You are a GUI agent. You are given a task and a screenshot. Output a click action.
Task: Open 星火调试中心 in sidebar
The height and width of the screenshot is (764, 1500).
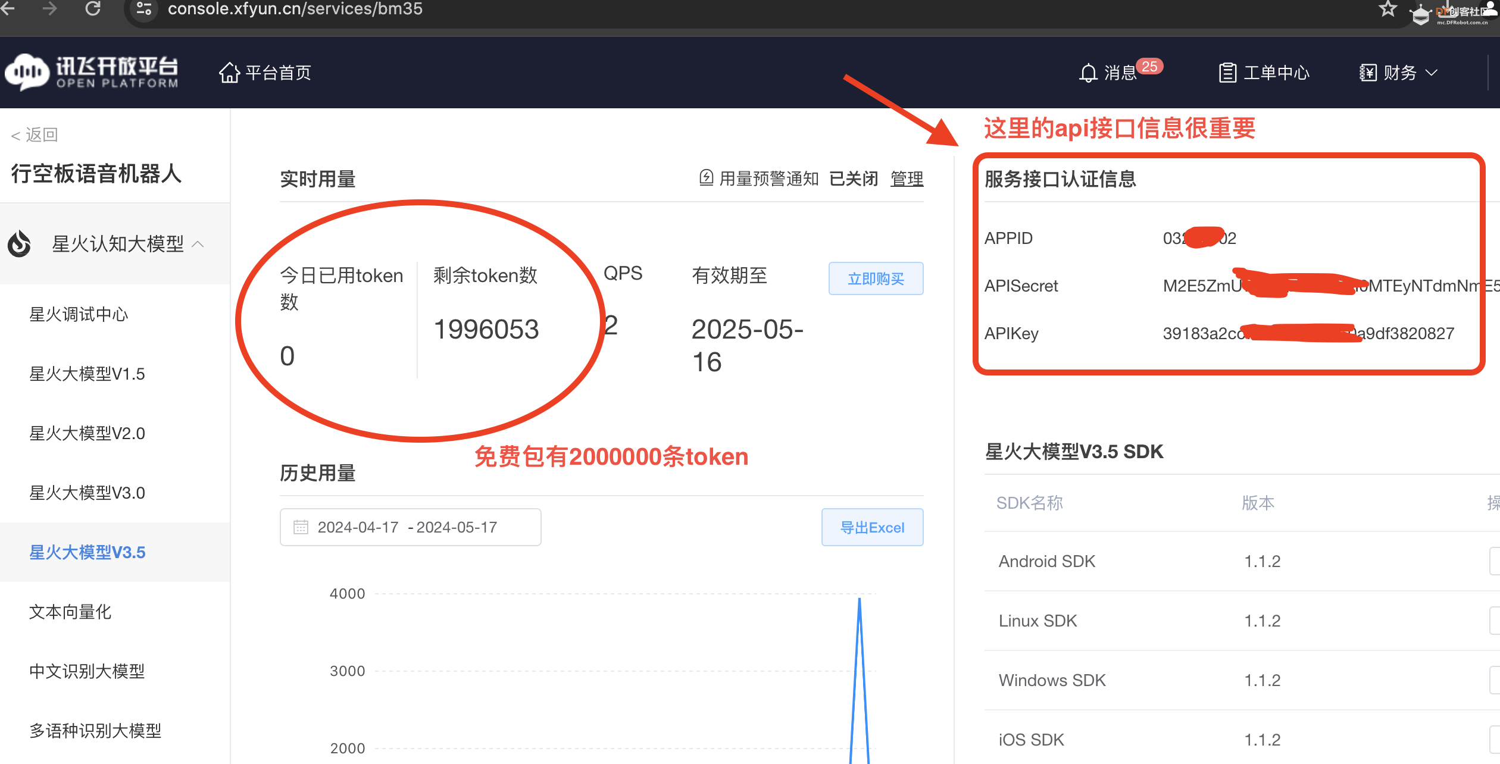(79, 314)
